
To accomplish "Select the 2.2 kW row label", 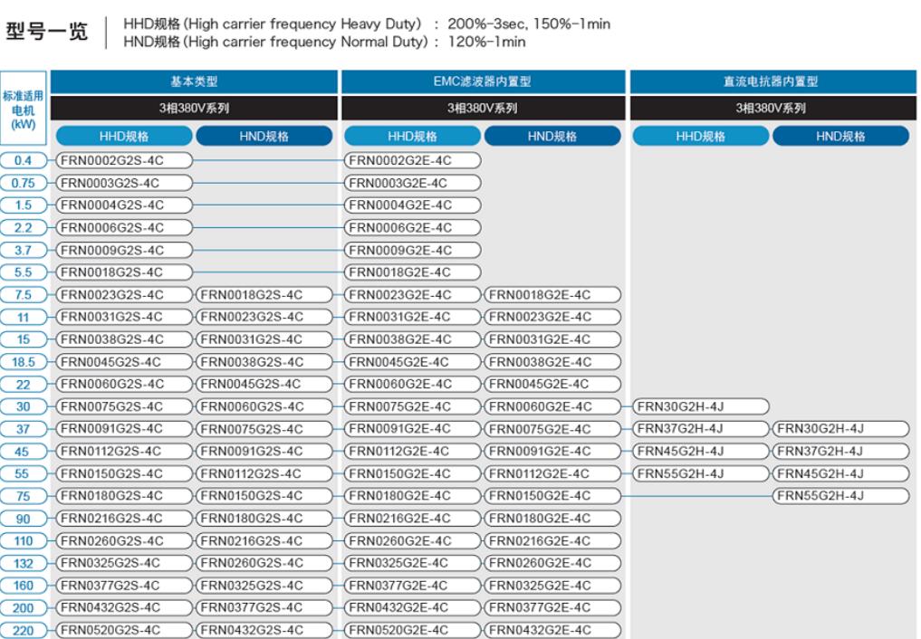I will (x=23, y=228).
